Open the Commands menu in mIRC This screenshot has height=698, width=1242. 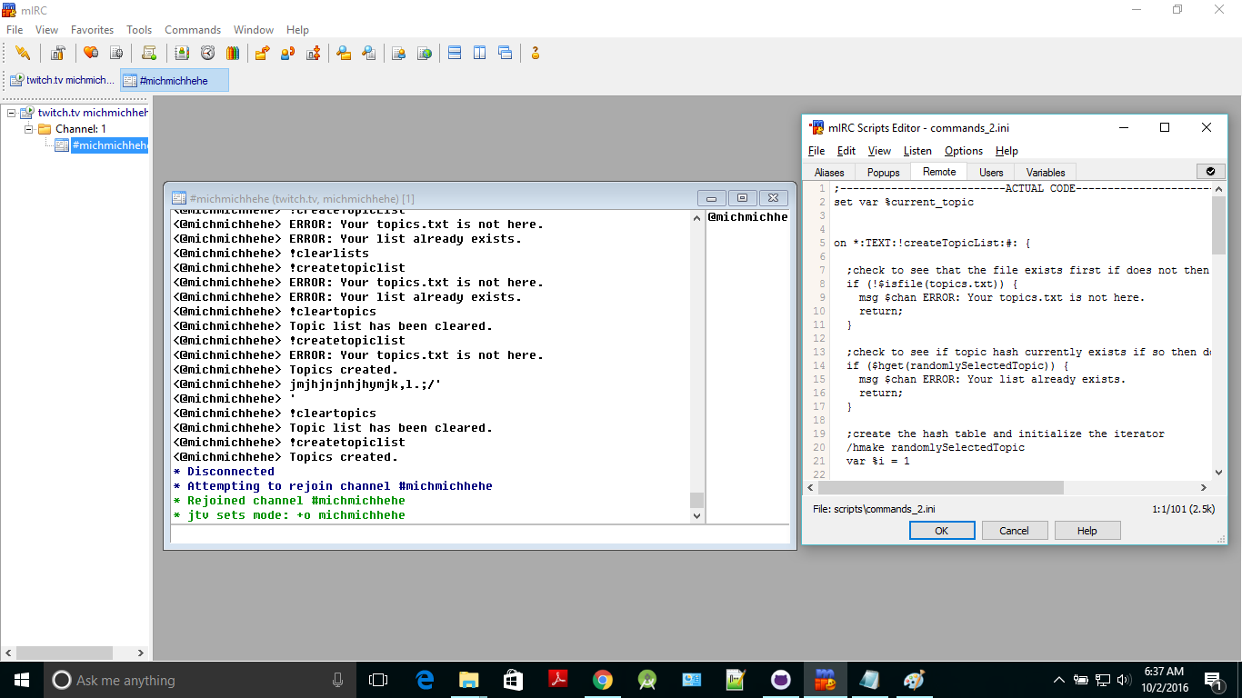[x=193, y=30]
